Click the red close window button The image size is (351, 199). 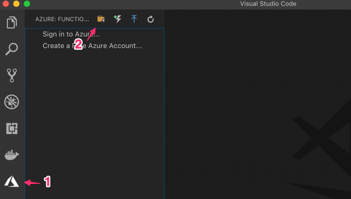point(5,4)
